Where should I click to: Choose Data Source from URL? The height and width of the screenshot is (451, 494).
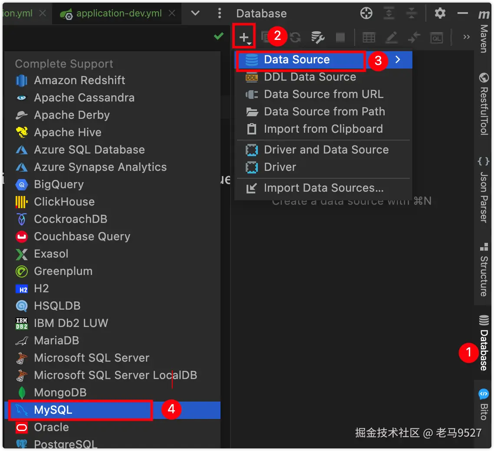pos(323,95)
